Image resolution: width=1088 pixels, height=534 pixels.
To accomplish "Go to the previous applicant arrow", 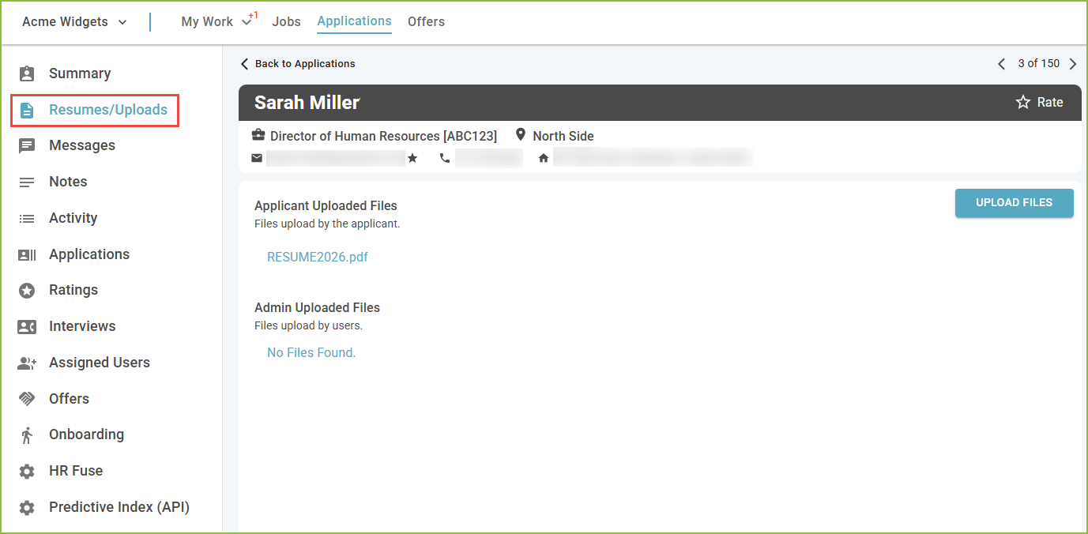I will (1002, 64).
